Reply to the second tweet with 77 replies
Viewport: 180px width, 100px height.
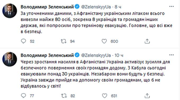point(24,96)
